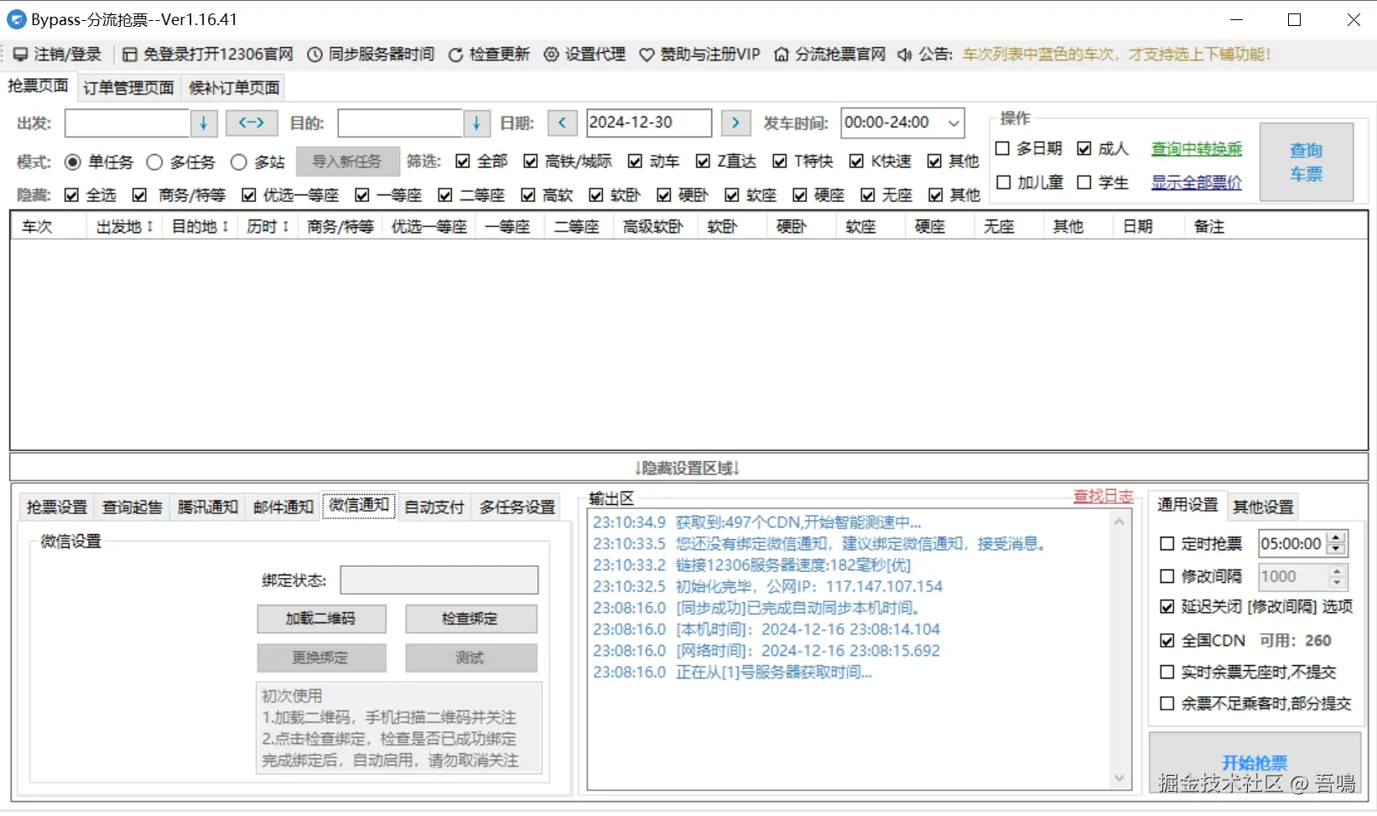Toggle 商务/特等 hide checkbox

click(139, 195)
